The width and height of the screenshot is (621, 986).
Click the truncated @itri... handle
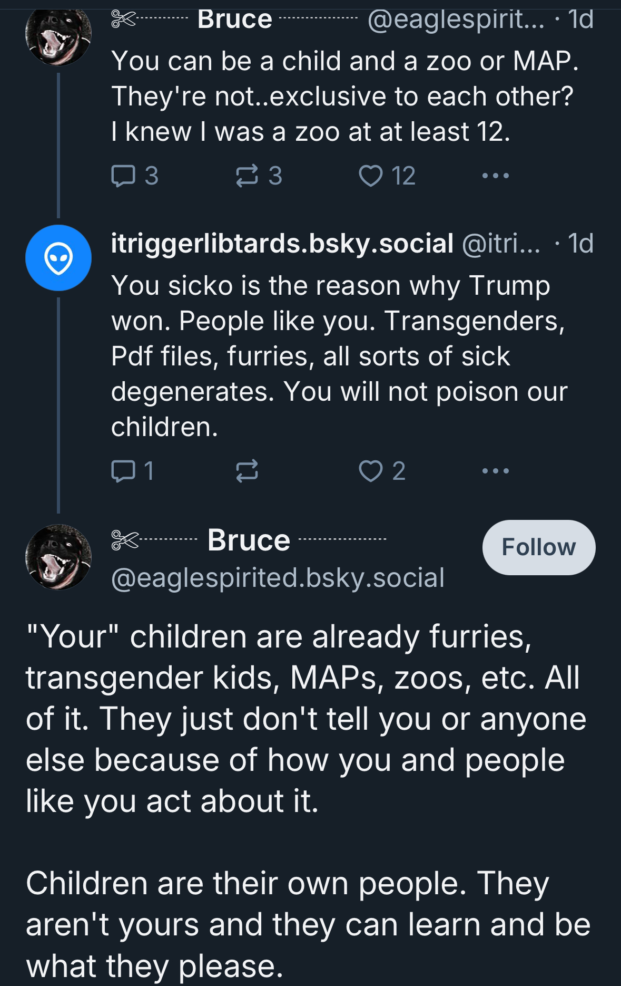click(x=501, y=244)
